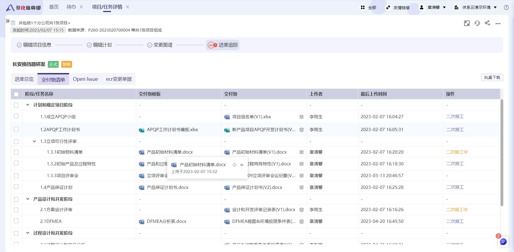
Task: Collapse the 产品设计和开发阶段 group
Action: point(28,199)
